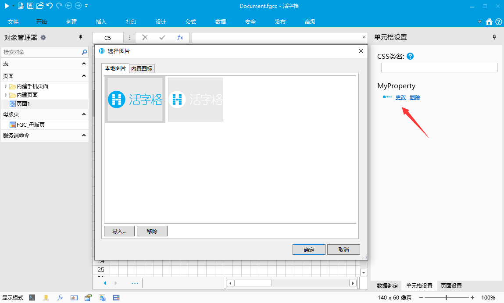Click the fx insert function icon
Screen dimensions: 504x303
point(180,37)
